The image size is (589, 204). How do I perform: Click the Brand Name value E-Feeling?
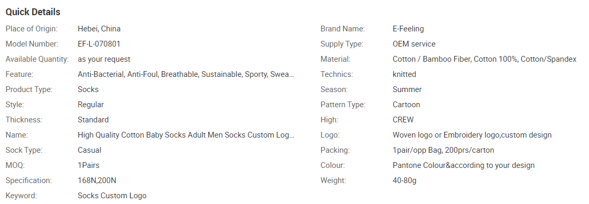click(x=408, y=28)
